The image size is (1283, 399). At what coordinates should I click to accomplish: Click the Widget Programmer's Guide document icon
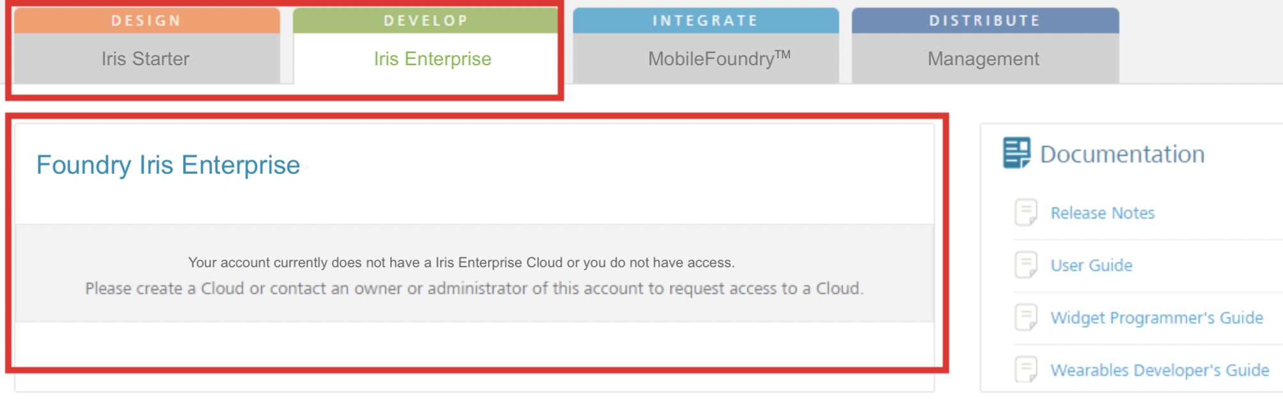(x=1026, y=317)
